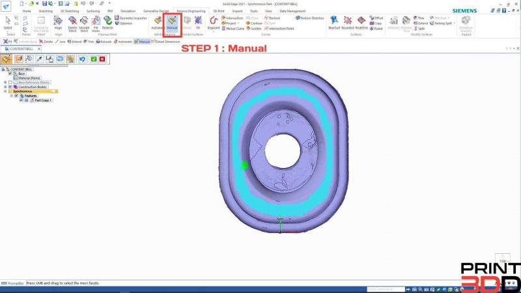
Task: Click Line in the lower toolbar
Action: pos(60,42)
